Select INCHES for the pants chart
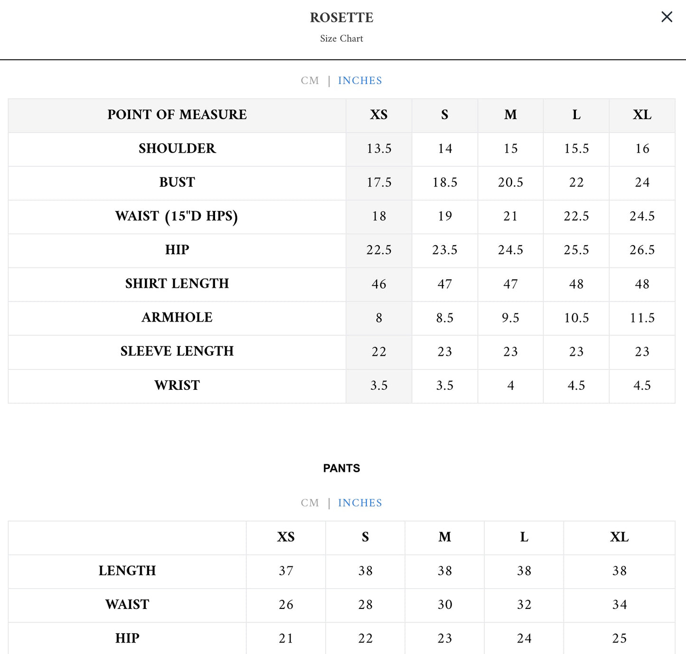The height and width of the screenshot is (654, 686). [x=360, y=503]
